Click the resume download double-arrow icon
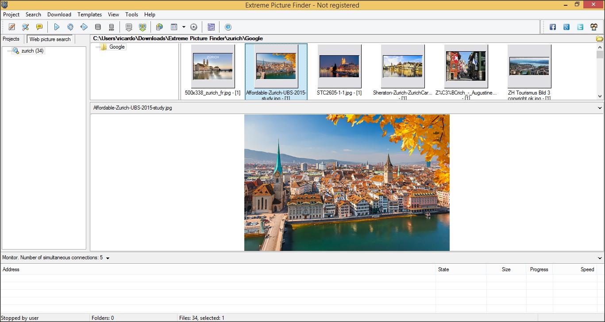The height and width of the screenshot is (322, 605). pos(84,27)
